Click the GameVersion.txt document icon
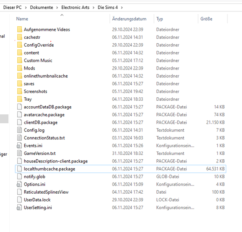This screenshot has width=242, height=232. pyautogui.click(x=19, y=153)
